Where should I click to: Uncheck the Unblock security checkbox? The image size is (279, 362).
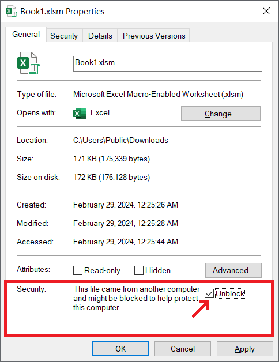(x=209, y=293)
